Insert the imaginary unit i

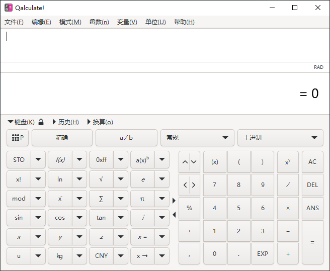coord(142,218)
